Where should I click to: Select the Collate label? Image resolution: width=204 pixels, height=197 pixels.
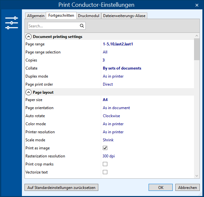[x=32, y=68]
